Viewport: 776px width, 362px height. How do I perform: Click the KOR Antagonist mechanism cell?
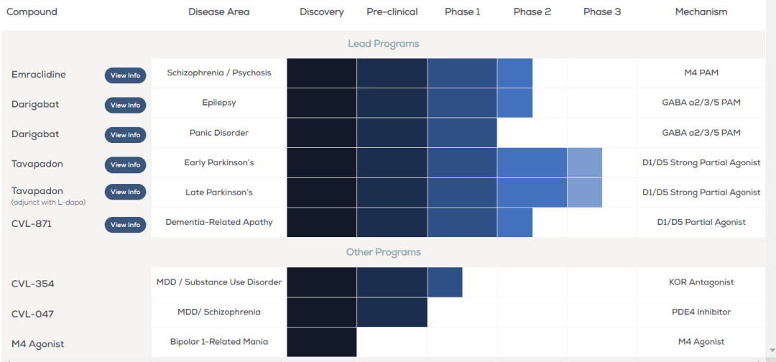(x=701, y=282)
